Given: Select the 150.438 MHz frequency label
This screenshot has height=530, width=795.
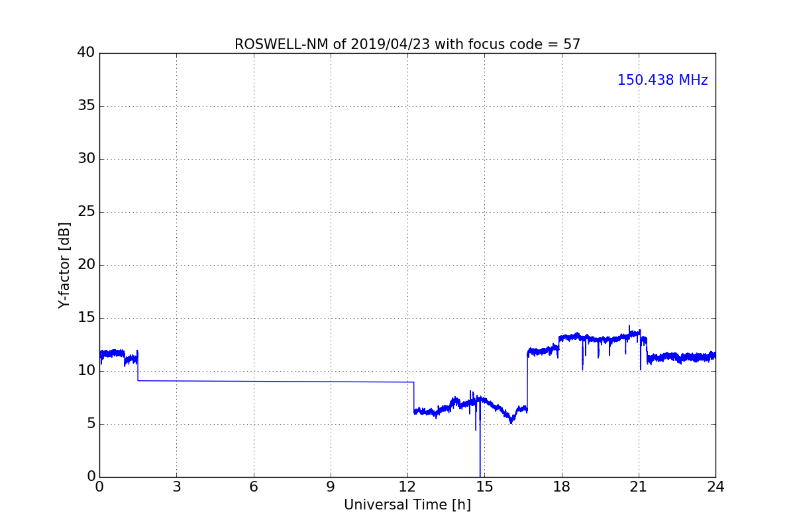Looking at the screenshot, I should point(662,80).
